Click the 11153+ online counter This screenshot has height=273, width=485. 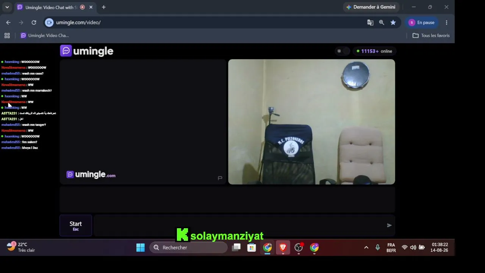[374, 51]
